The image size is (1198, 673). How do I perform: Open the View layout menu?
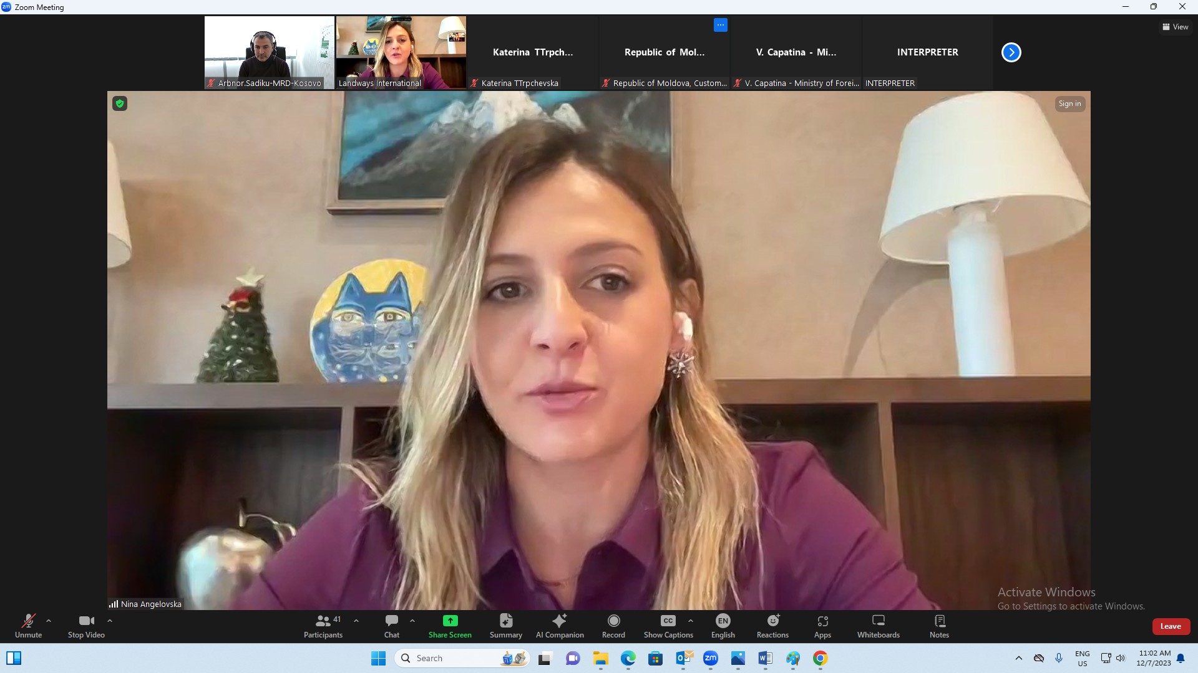pos(1175,27)
